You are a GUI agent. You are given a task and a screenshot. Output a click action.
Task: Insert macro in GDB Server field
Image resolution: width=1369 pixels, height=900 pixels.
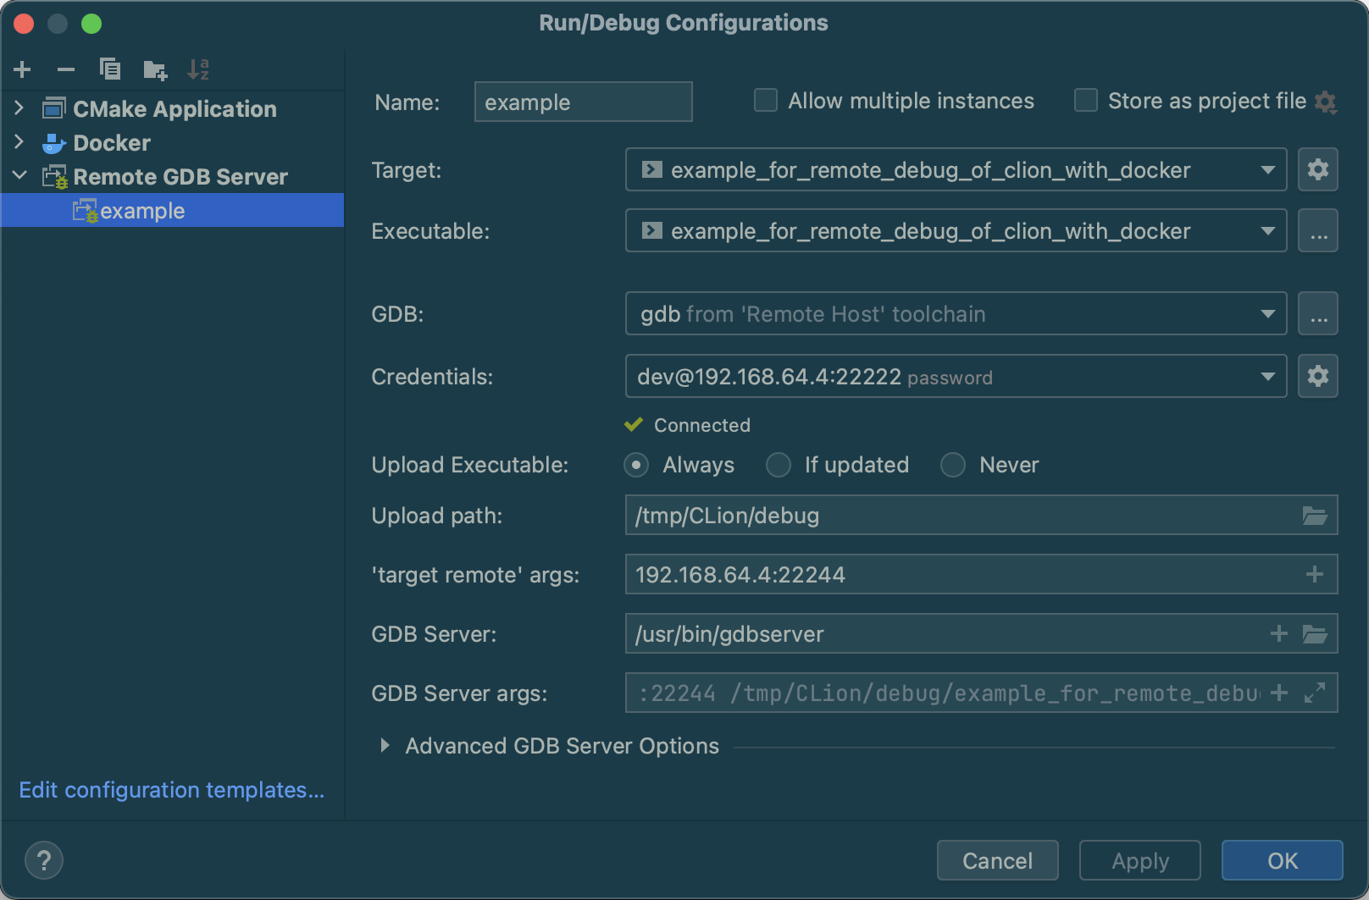click(1279, 634)
